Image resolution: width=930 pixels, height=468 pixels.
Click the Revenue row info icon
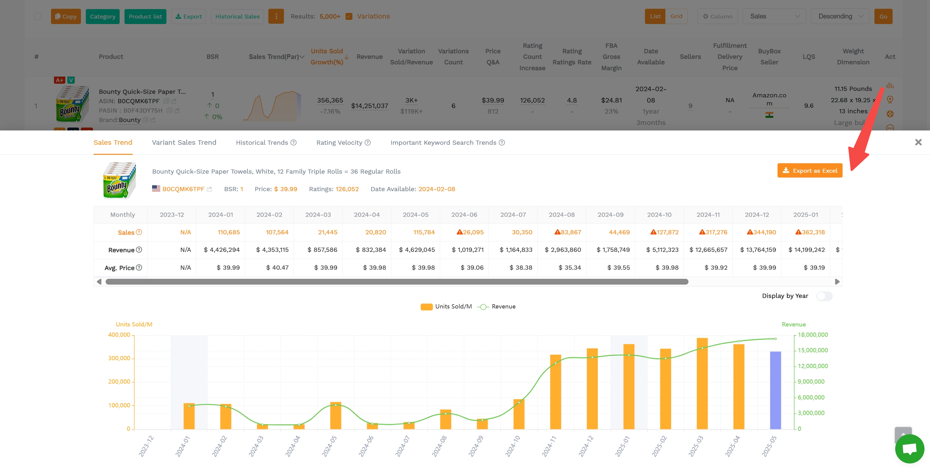pos(139,250)
